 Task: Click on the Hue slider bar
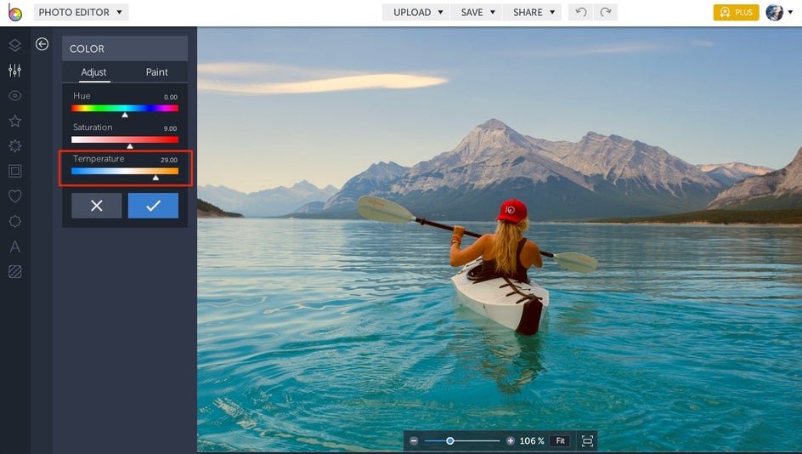125,108
